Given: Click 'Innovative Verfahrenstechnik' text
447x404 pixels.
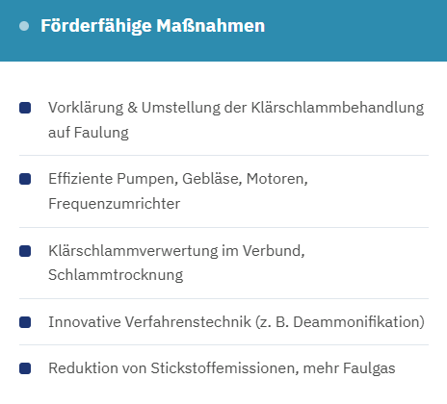Looking at the screenshot, I should click(x=150, y=322).
